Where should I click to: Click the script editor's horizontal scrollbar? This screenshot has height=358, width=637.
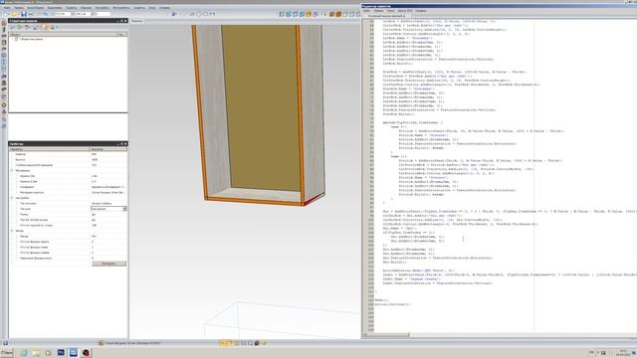coord(389,335)
